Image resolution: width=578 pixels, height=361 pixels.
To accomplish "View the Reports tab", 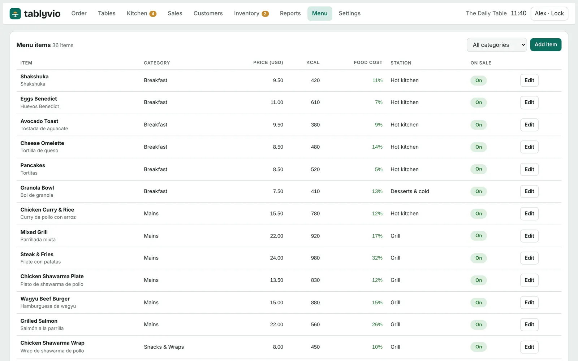I will 290,13.
